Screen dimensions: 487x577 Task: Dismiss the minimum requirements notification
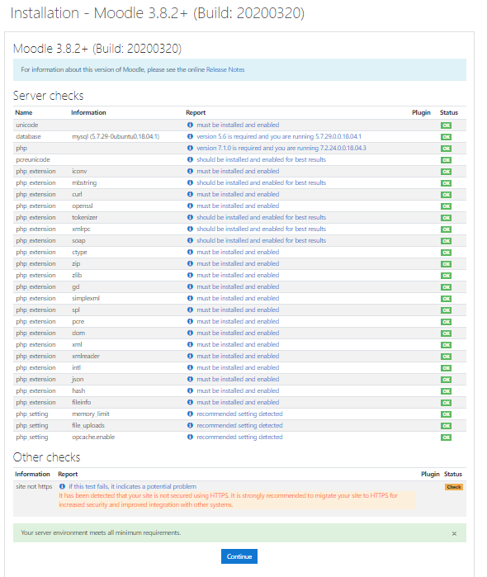[x=454, y=533]
